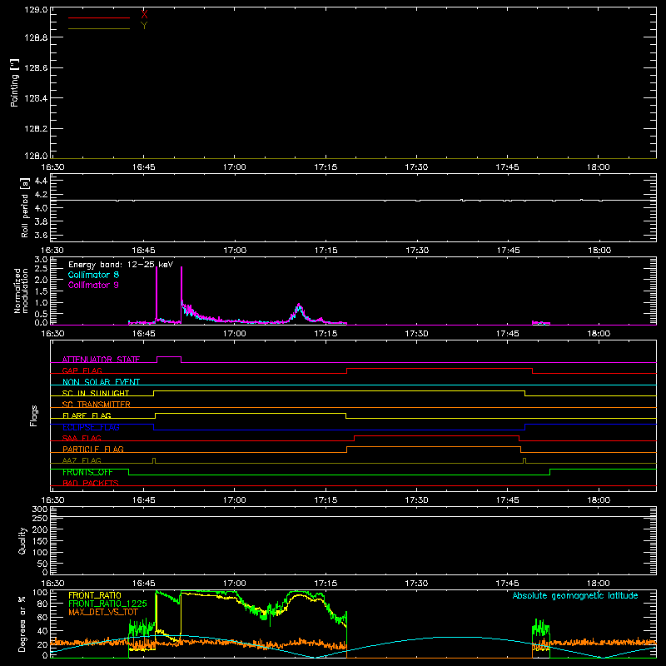Click the 4.2 roll period tick
The image size is (666, 666).
41,195
